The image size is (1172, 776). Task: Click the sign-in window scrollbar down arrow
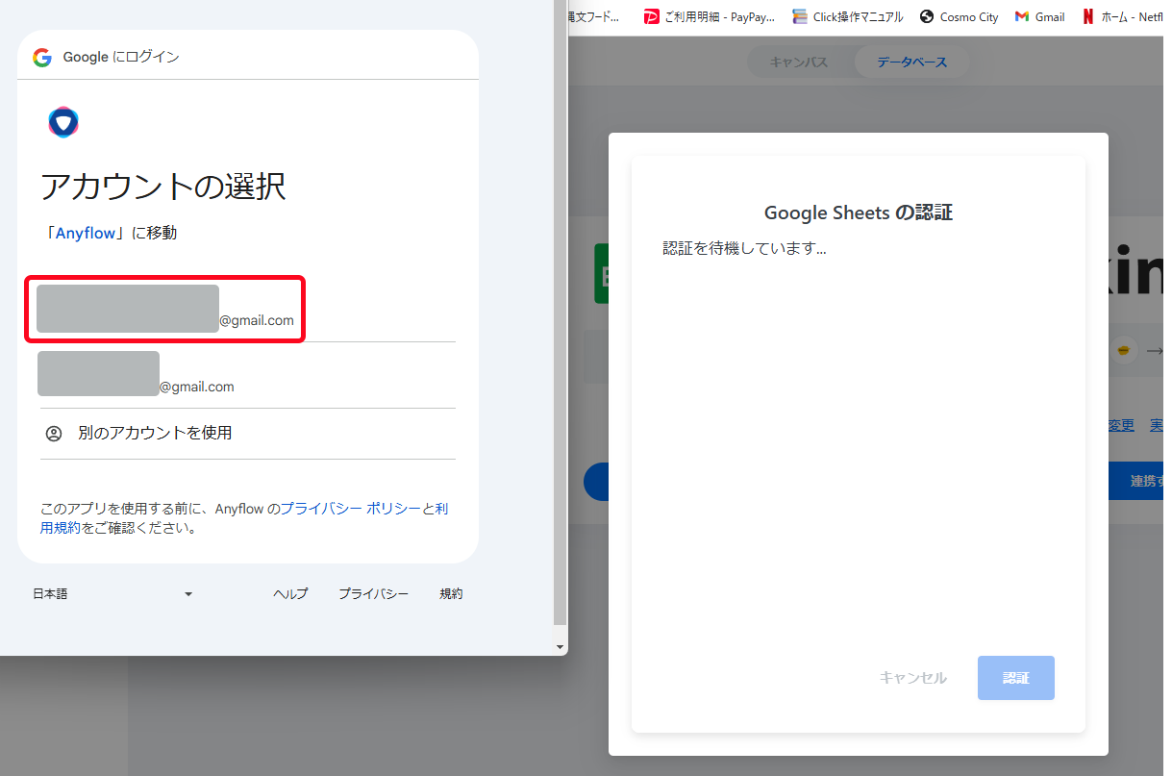pyautogui.click(x=561, y=647)
